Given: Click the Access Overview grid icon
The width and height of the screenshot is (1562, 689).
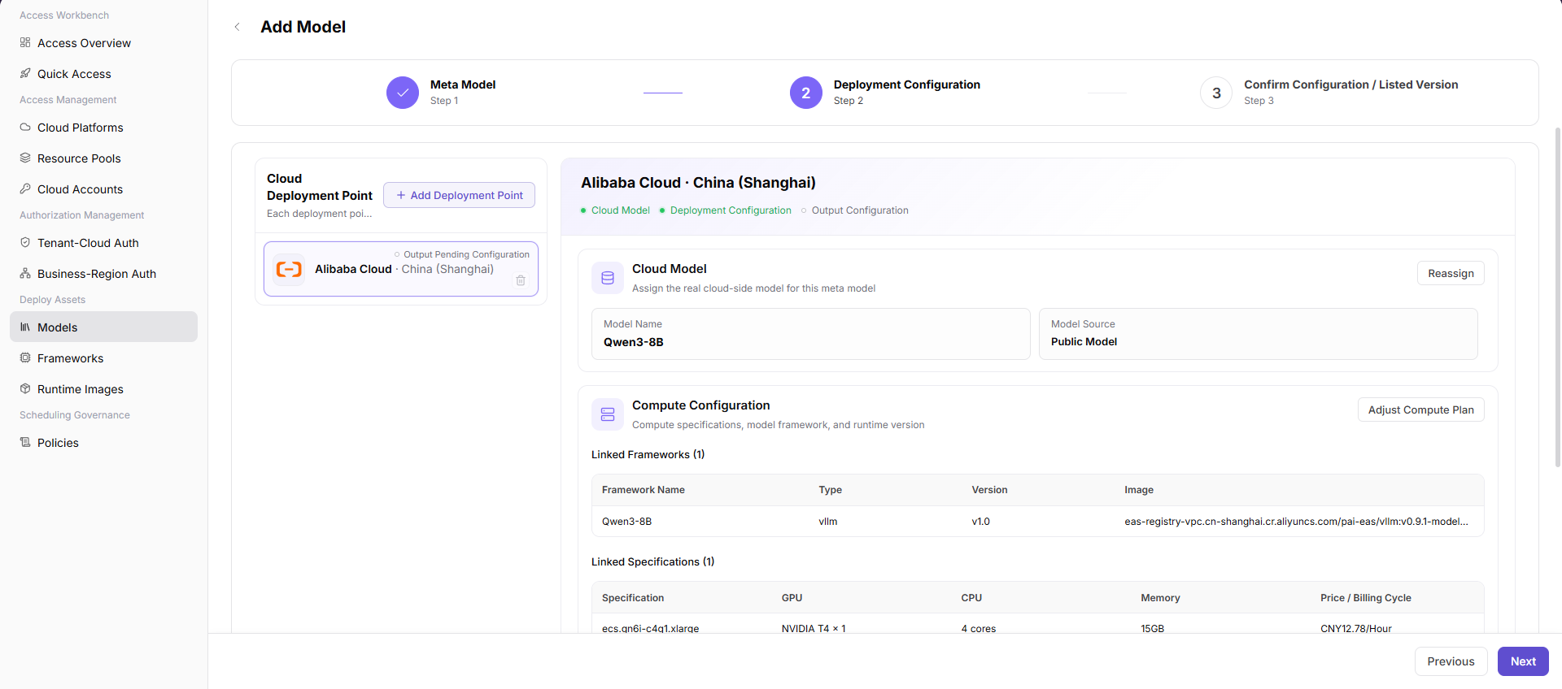Looking at the screenshot, I should pos(25,42).
